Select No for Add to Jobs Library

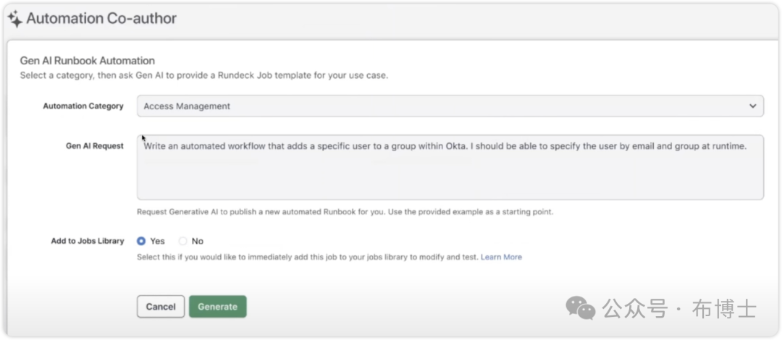(183, 242)
